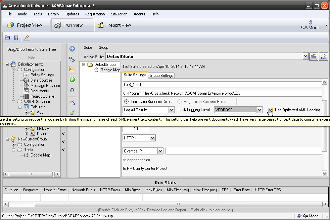This screenshot has width=330, height=220.
Task: Click the Override IP text field
Action: coord(243,151)
